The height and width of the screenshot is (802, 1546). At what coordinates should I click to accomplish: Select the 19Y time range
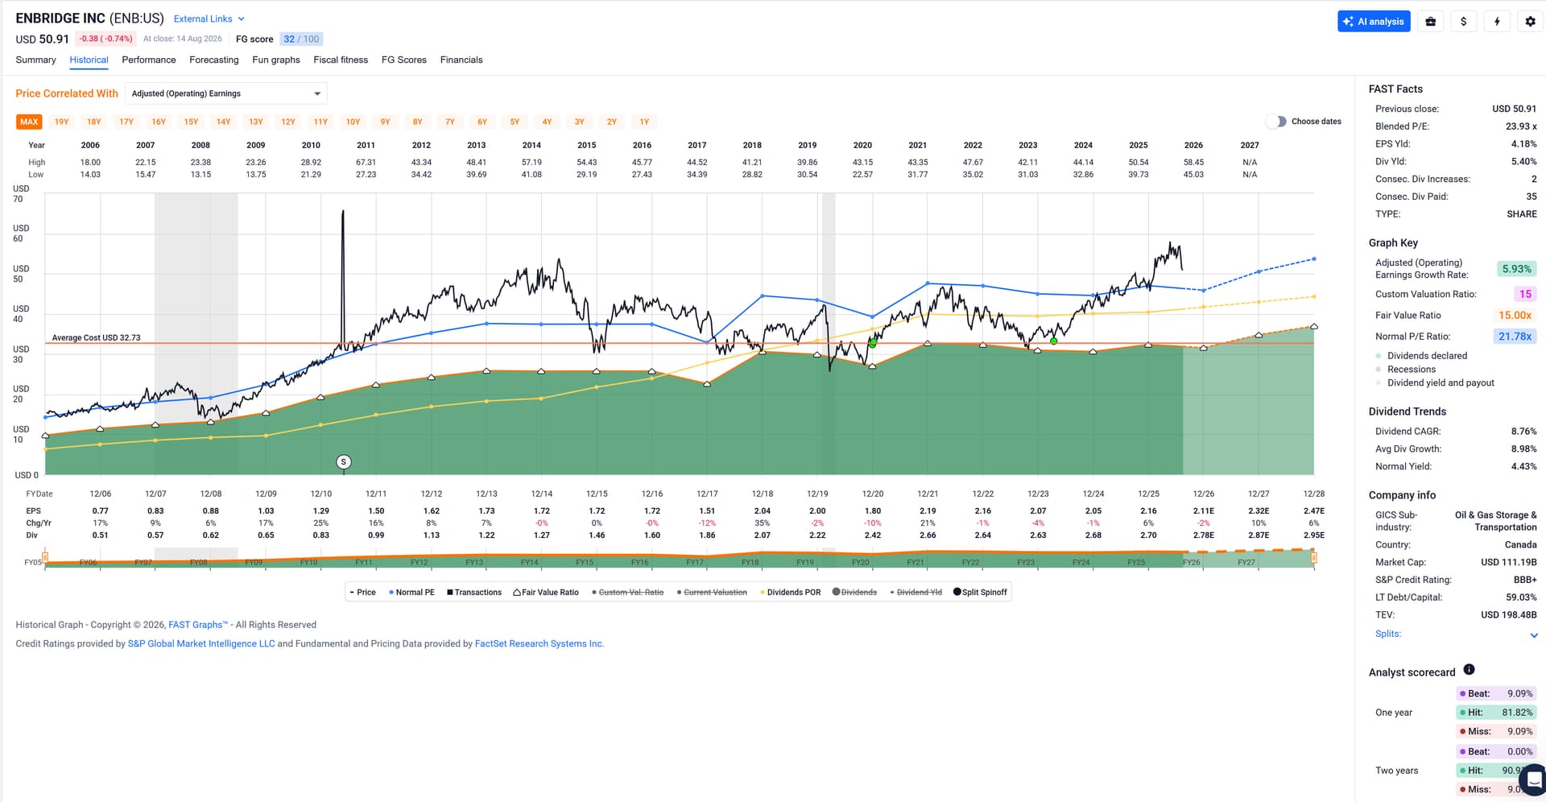click(x=61, y=122)
